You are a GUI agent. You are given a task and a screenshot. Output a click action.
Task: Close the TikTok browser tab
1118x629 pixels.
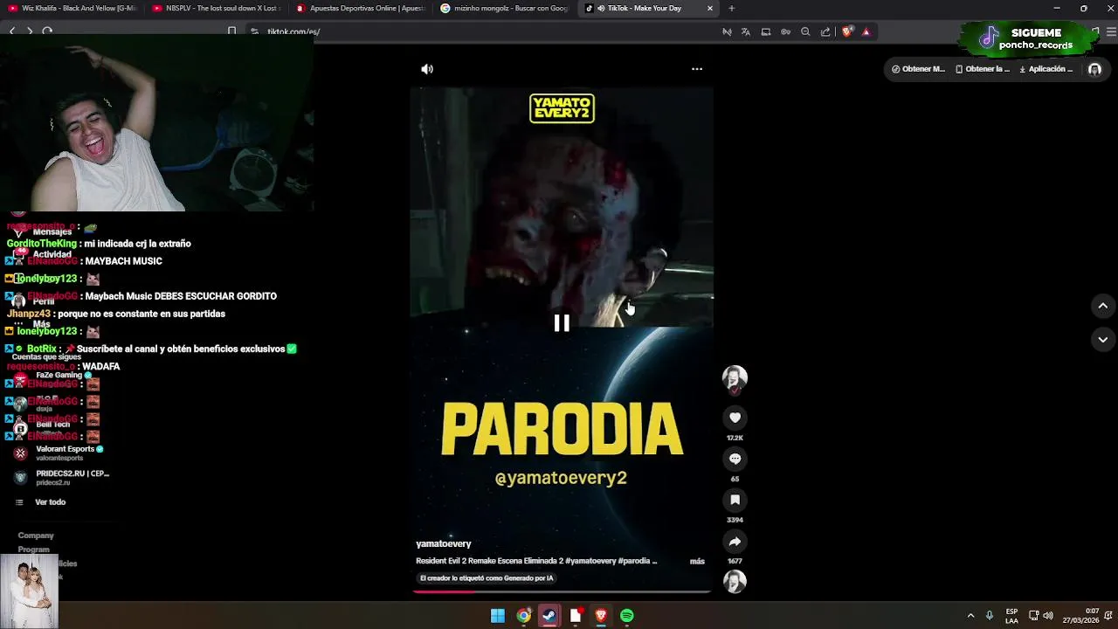pos(710,8)
